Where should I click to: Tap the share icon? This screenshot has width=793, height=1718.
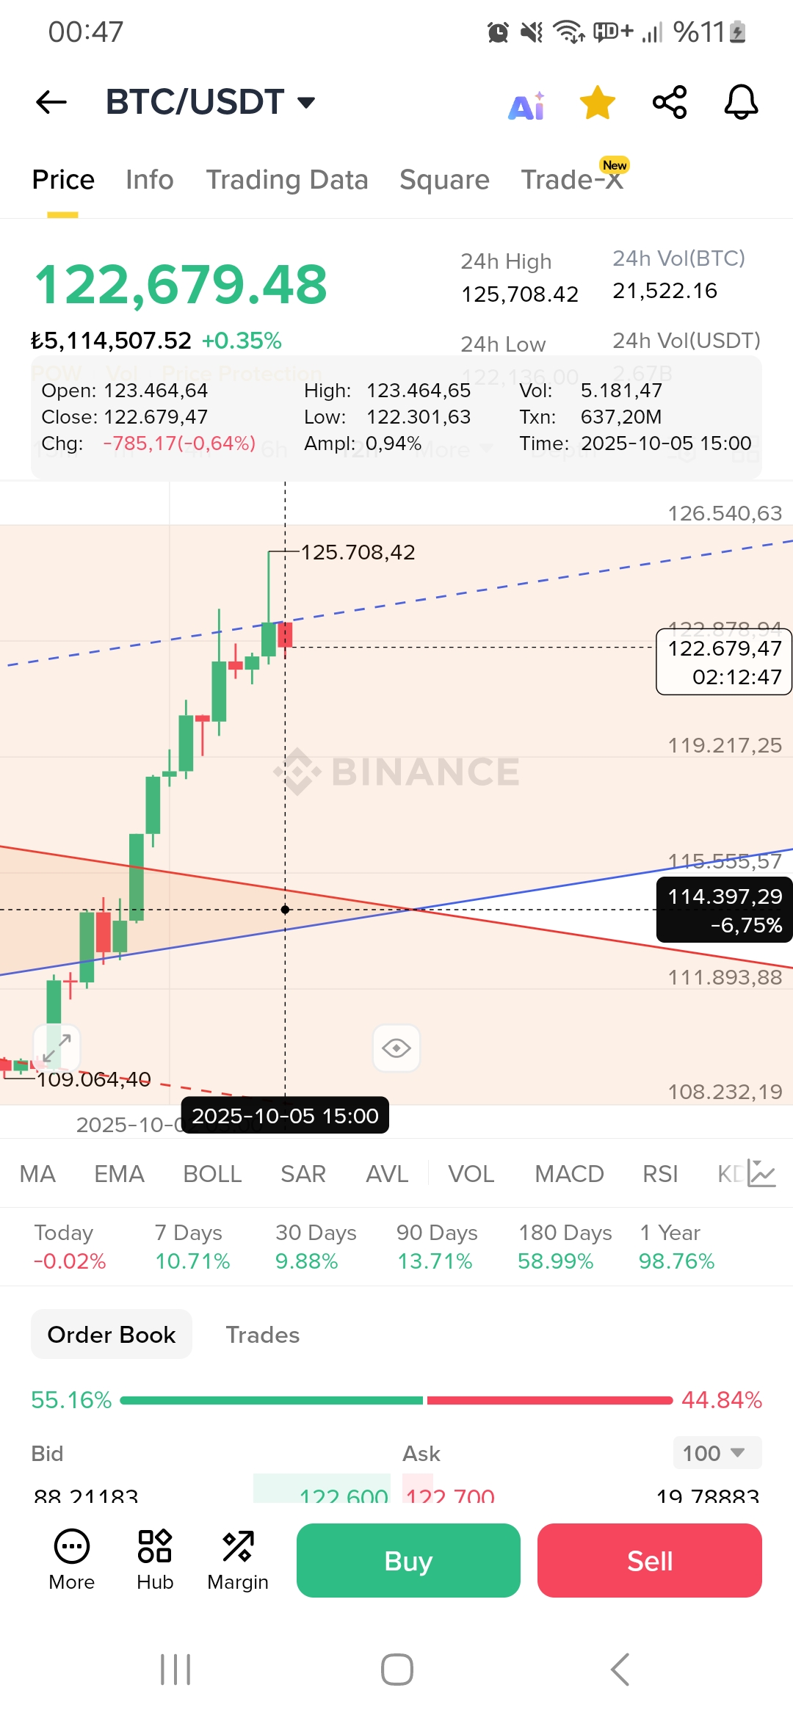670,102
